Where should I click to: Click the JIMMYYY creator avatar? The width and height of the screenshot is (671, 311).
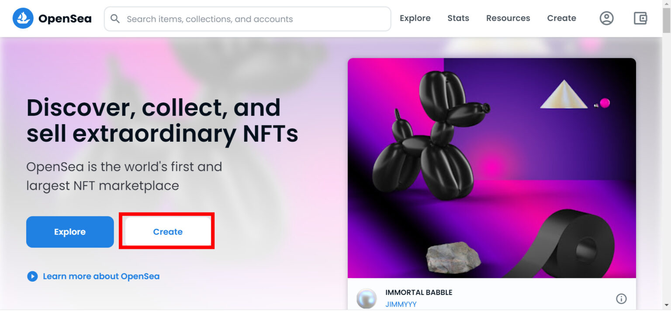[x=366, y=299]
